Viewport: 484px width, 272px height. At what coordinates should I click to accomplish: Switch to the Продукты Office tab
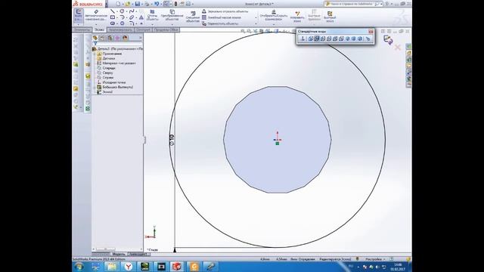point(166,30)
